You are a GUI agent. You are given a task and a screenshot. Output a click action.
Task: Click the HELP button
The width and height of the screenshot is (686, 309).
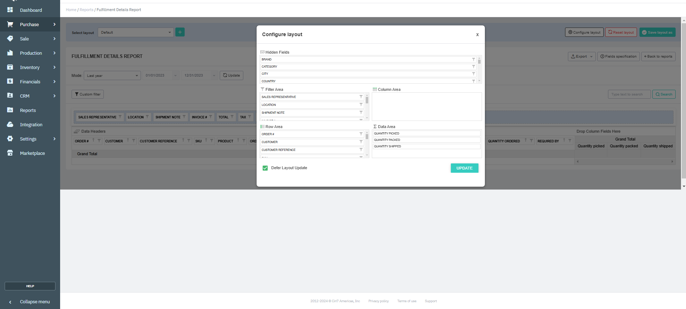[x=30, y=286]
